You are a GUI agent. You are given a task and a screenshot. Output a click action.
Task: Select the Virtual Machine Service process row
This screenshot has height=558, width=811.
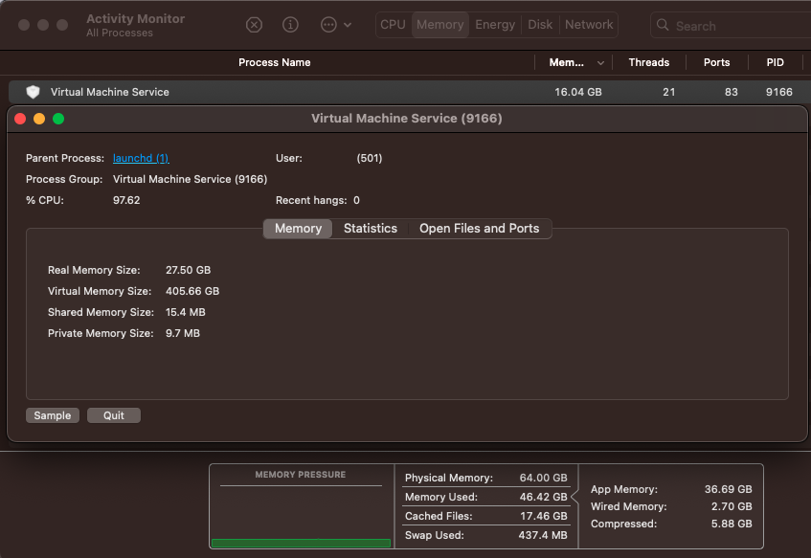[x=410, y=92]
